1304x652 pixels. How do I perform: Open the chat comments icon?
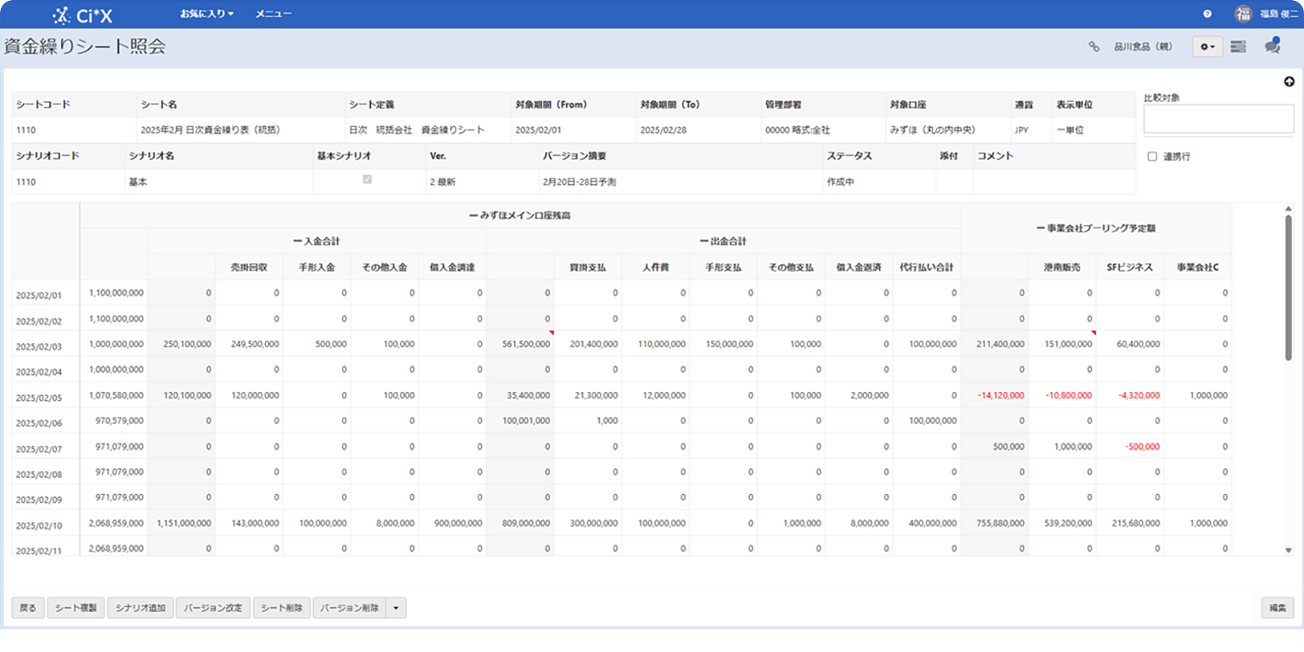pyautogui.click(x=1272, y=46)
